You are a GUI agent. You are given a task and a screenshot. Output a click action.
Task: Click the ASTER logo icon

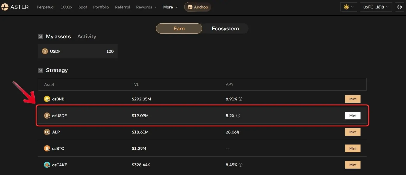pyautogui.click(x=5, y=7)
